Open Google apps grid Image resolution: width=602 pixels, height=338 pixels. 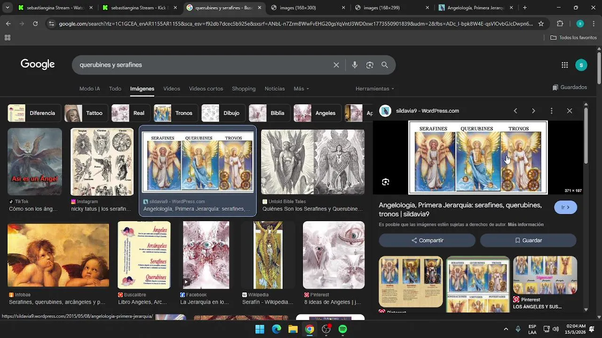[565, 65]
